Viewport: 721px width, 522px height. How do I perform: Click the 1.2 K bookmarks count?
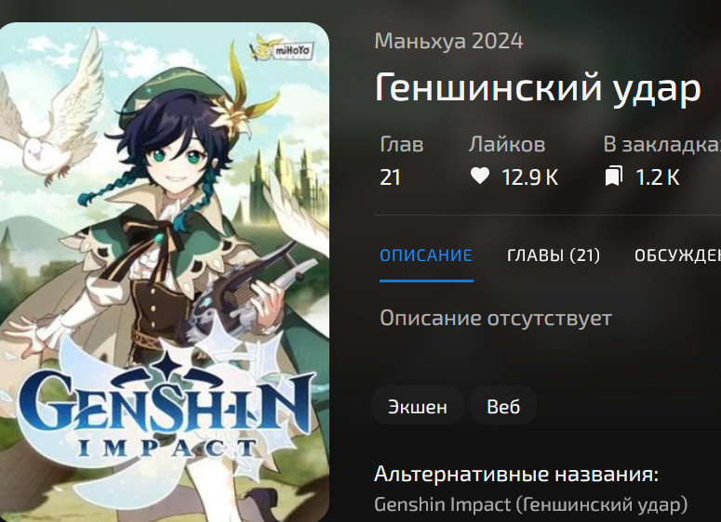click(x=658, y=177)
